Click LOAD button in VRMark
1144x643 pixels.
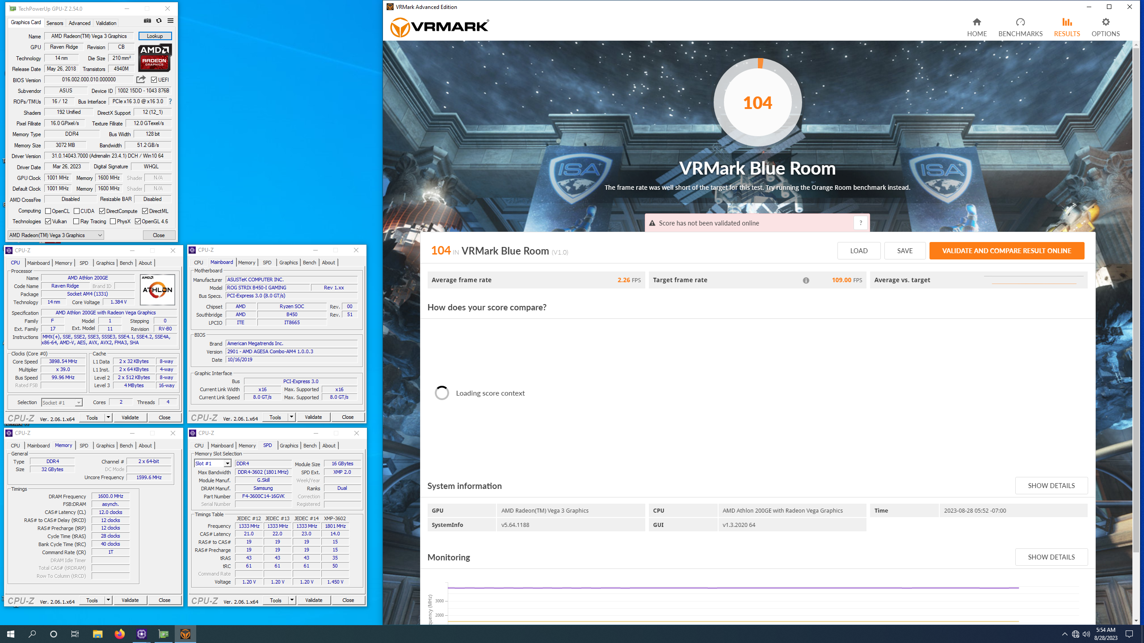pyautogui.click(x=859, y=251)
